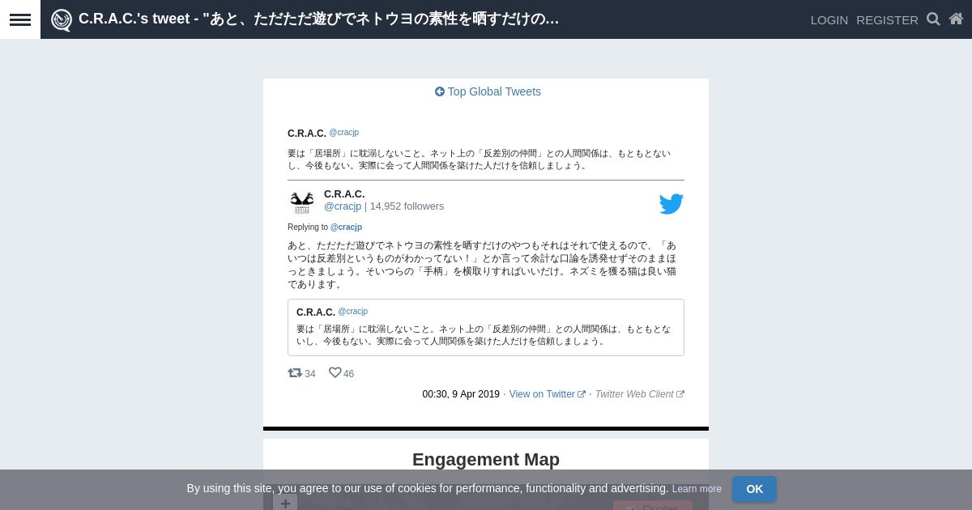Click the map zoom-in plus button
972x510 pixels.
coord(285,503)
